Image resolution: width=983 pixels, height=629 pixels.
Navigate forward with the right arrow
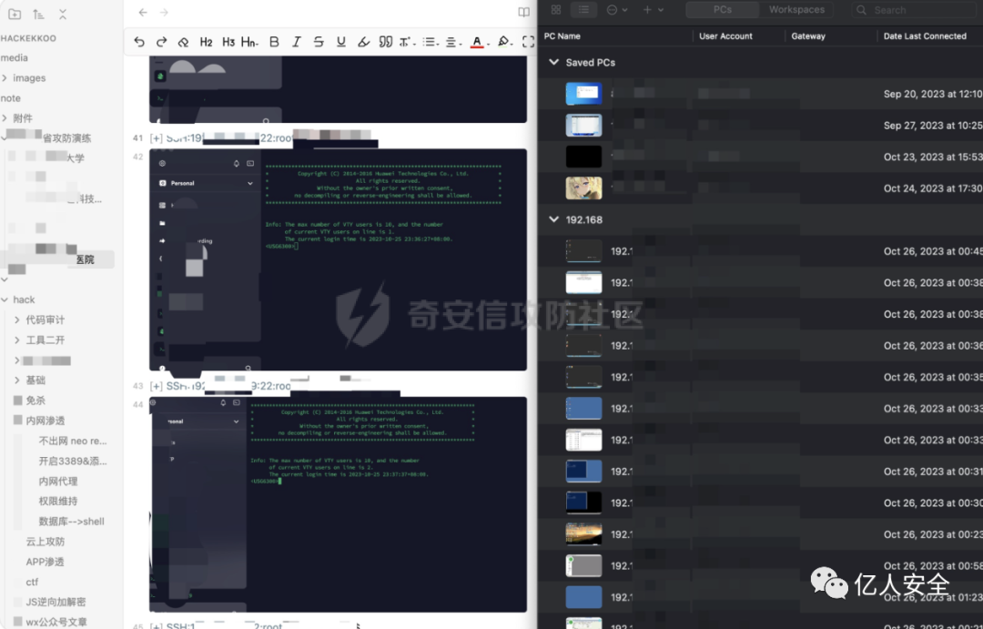(x=164, y=13)
